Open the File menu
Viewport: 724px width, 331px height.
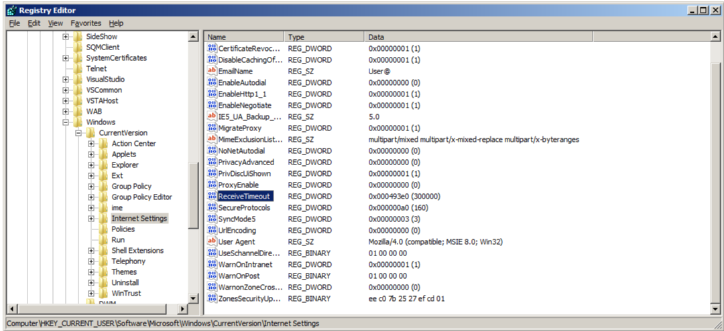point(14,23)
